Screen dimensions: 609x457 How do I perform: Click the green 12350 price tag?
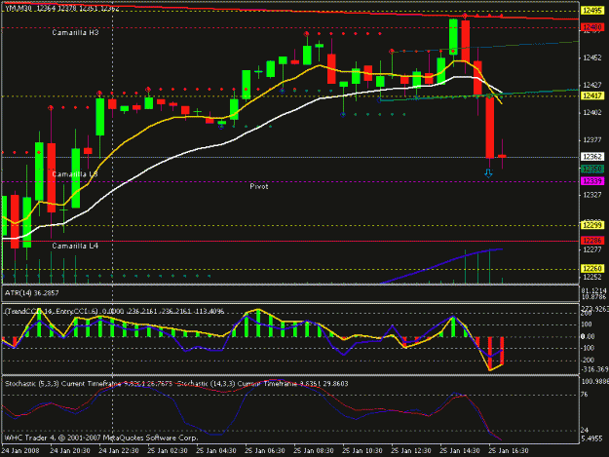[x=592, y=169]
